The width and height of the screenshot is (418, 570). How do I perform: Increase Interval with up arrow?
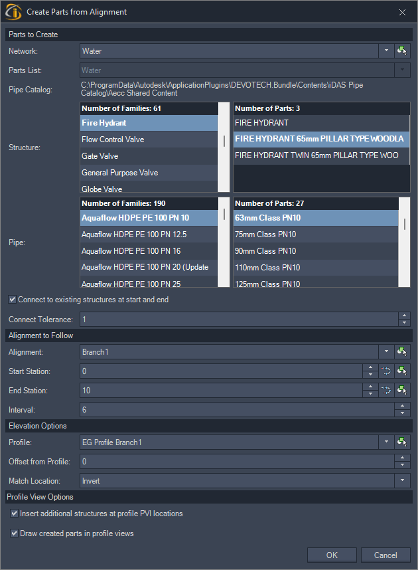(402, 406)
